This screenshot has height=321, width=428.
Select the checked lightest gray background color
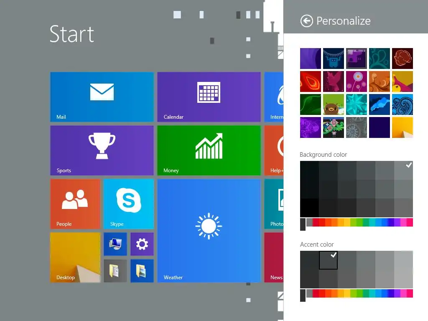pos(403,171)
